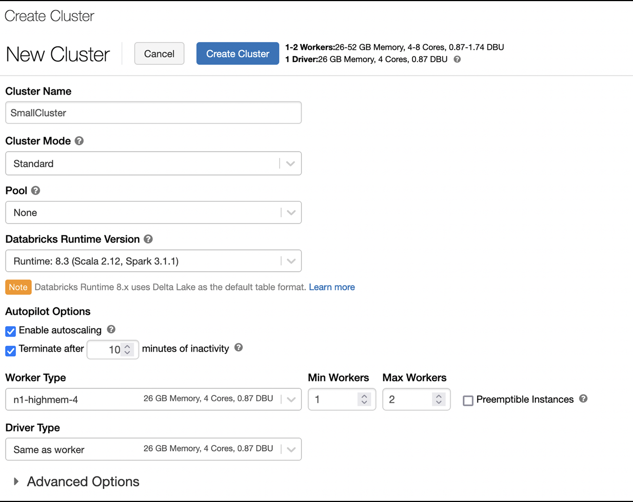The height and width of the screenshot is (502, 633).
Task: Enable Preemptible Instances
Action: 468,400
